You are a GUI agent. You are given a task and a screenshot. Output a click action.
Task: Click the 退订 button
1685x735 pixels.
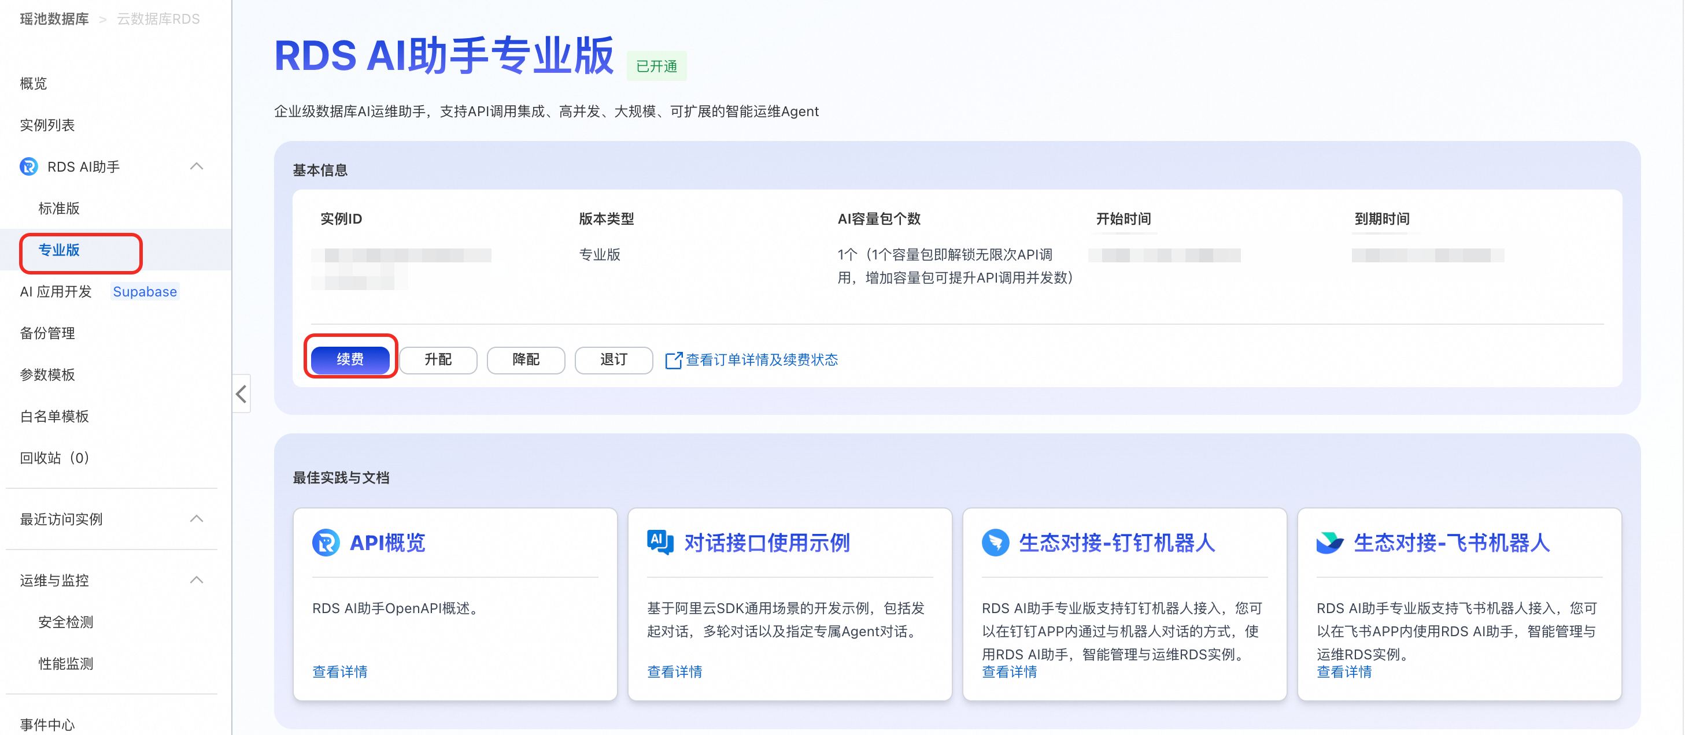click(613, 359)
